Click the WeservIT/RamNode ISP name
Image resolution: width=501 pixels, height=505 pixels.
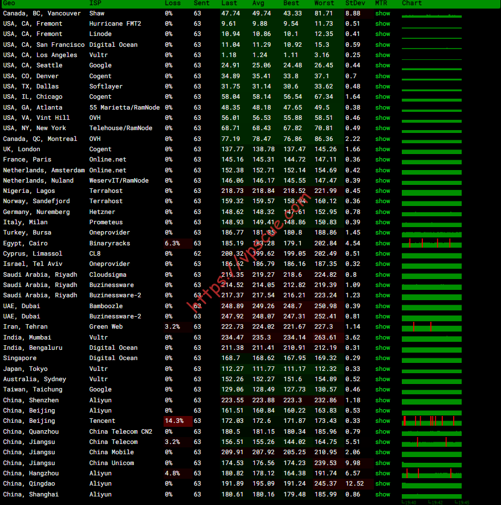[119, 181]
